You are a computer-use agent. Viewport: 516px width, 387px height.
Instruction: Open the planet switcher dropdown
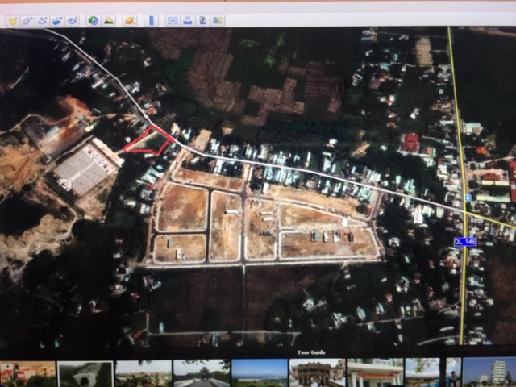(x=129, y=20)
